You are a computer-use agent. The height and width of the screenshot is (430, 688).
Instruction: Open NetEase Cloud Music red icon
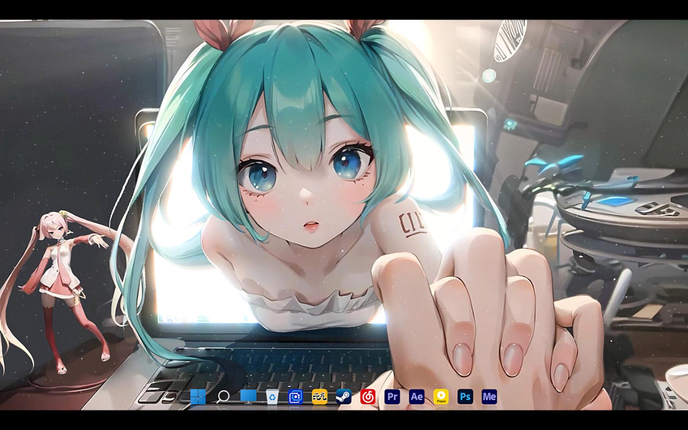pos(368,397)
